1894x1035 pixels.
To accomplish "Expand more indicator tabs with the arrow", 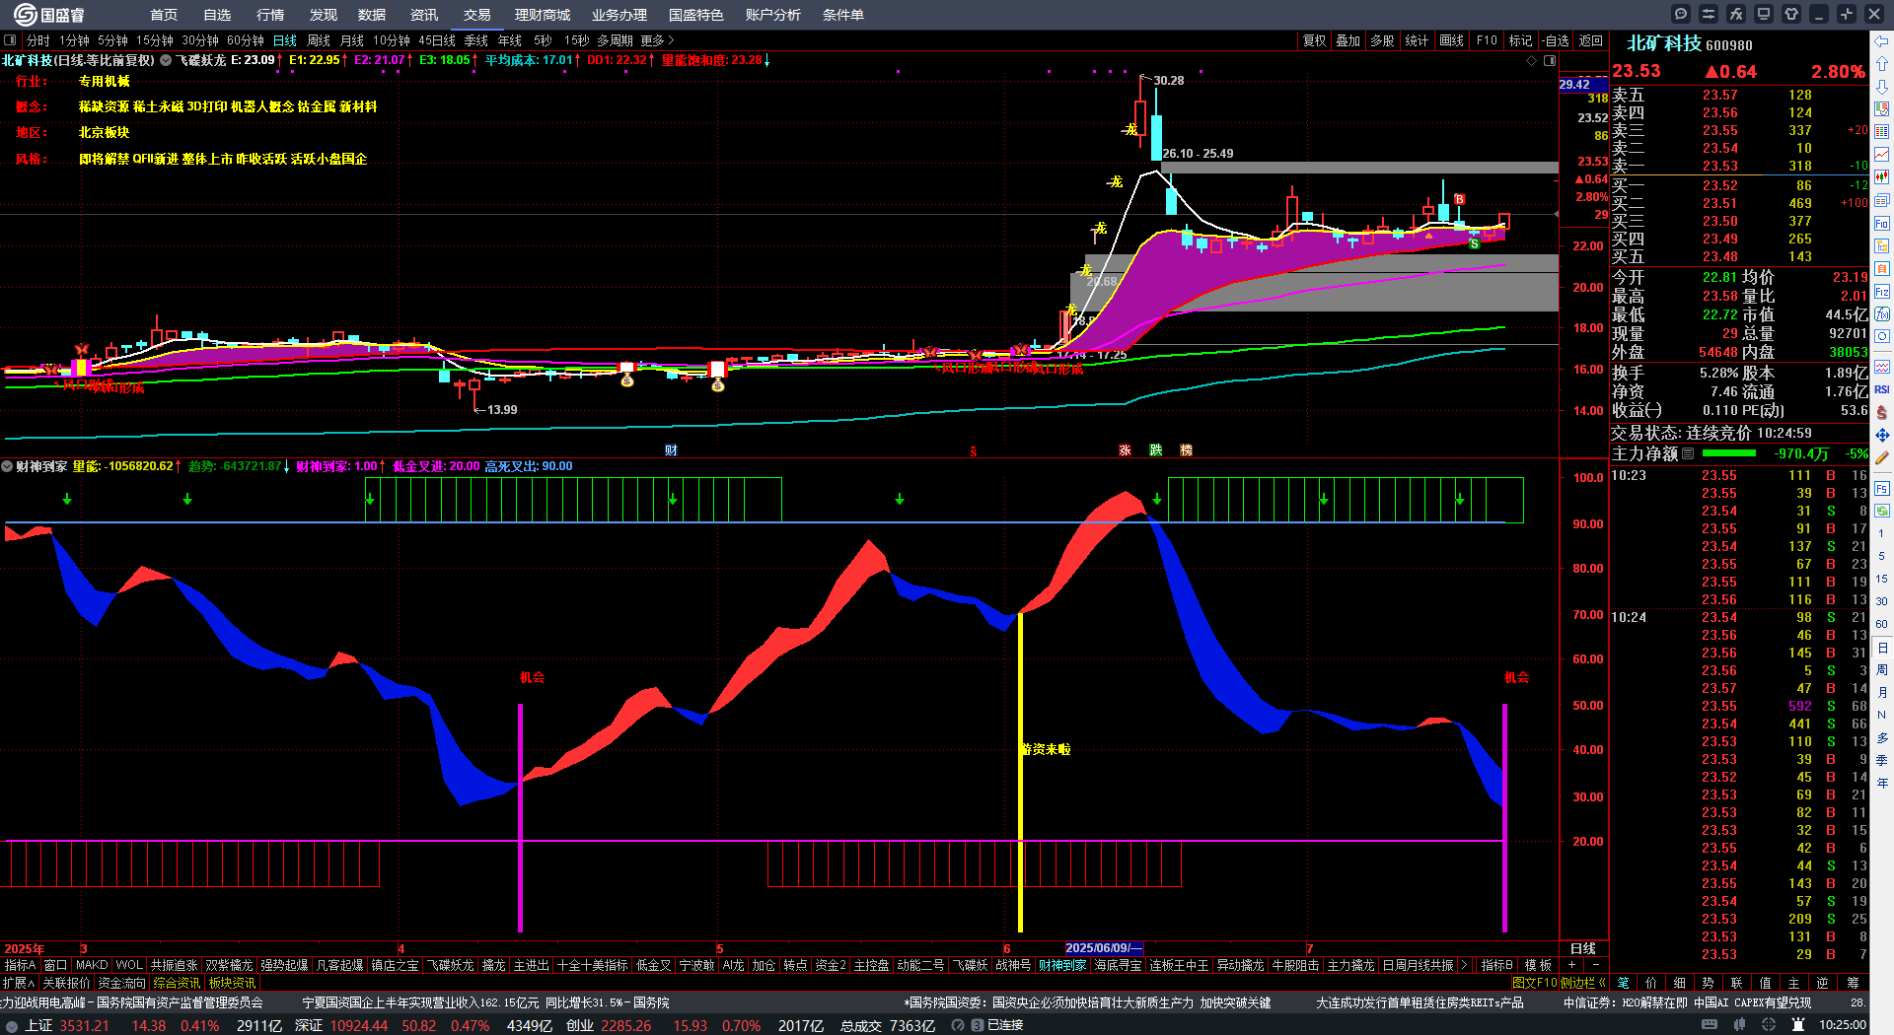I will pyautogui.click(x=1464, y=965).
